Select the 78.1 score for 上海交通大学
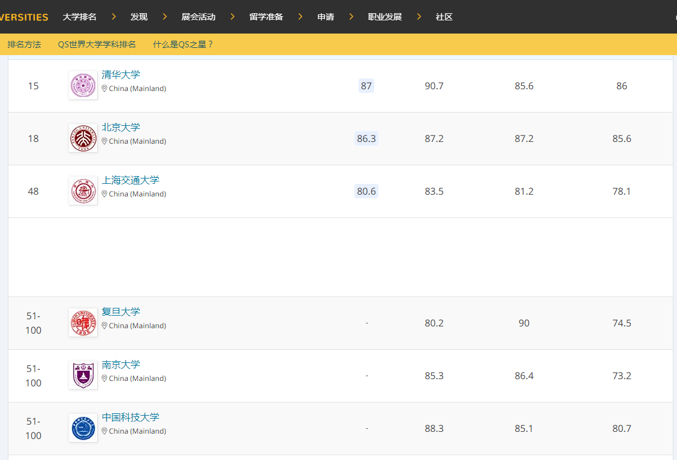This screenshot has height=460, width=677. [x=622, y=191]
